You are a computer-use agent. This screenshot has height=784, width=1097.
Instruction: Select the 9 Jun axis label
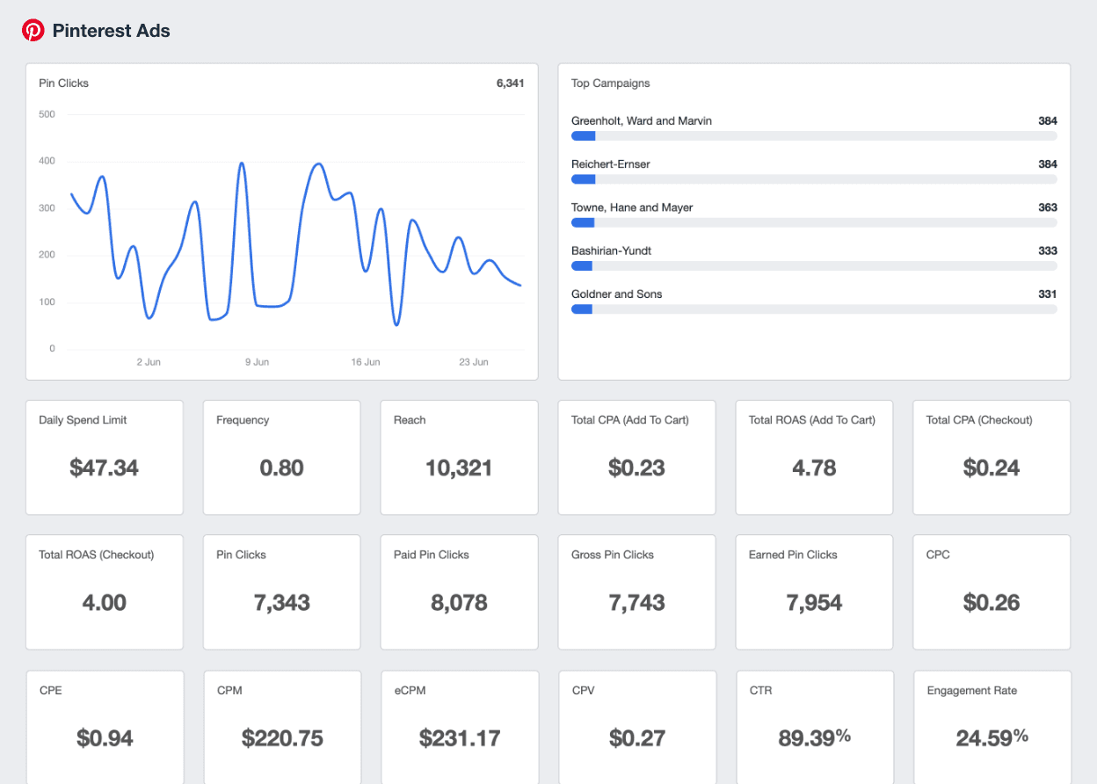coord(256,361)
